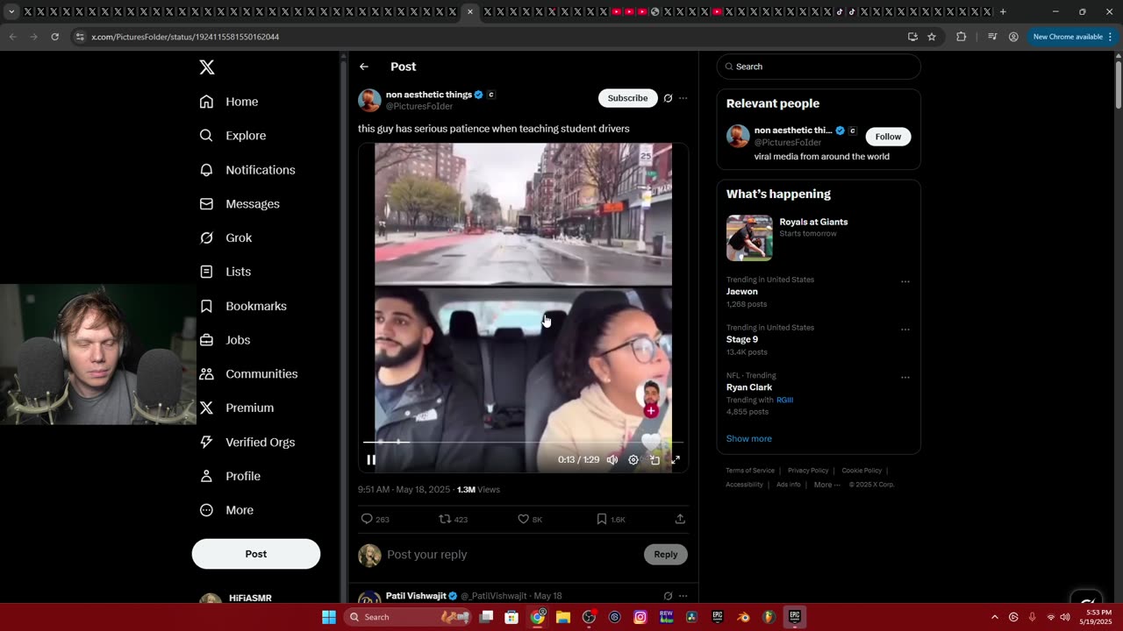Open the Chrome tab search dropdown

click(11, 12)
